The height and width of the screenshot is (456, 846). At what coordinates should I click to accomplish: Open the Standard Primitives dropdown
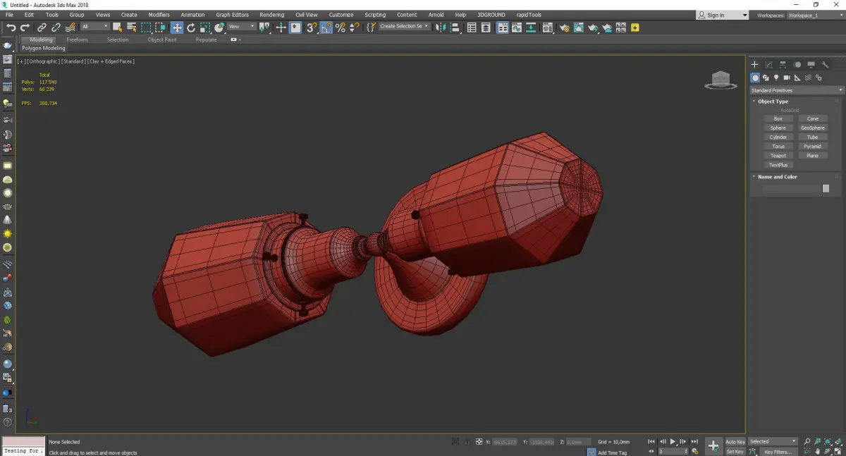point(797,90)
